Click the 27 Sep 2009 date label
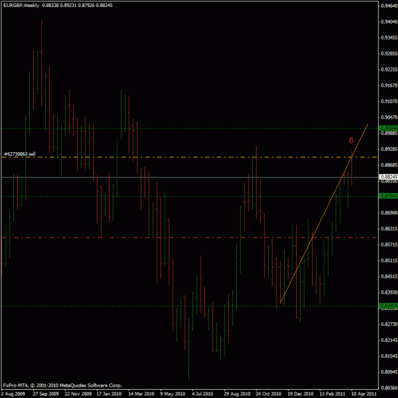Viewport: 398px width, 398px height. (x=46, y=394)
